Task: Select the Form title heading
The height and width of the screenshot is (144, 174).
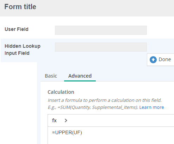Action: point(20,7)
